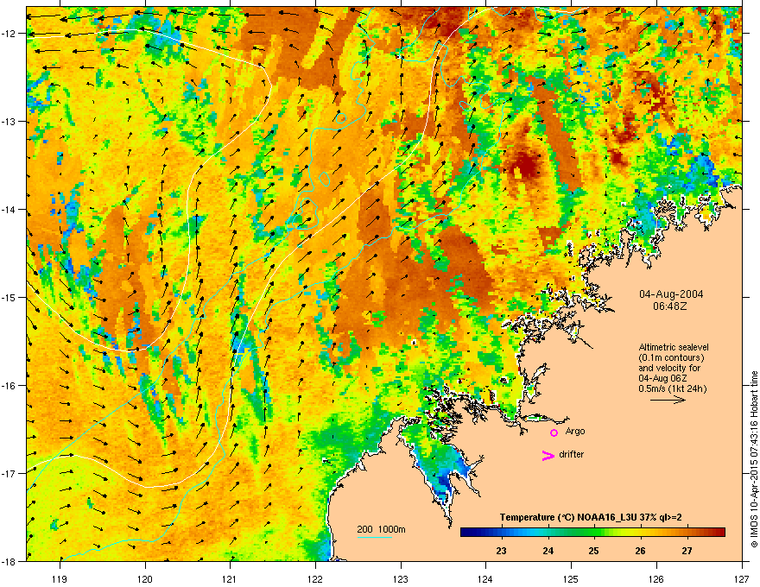Screen dimensions: 760x587
Task: Click the time text '06:48Z'
Action: tap(670, 306)
